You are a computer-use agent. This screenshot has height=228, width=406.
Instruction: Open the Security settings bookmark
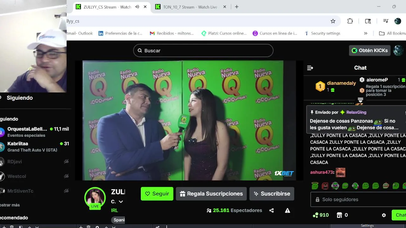[322, 33]
